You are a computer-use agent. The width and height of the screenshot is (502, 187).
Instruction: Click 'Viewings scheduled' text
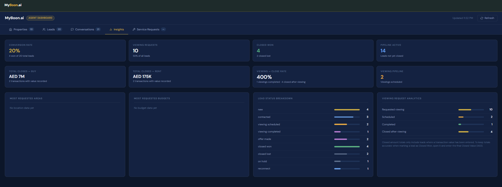point(391,82)
